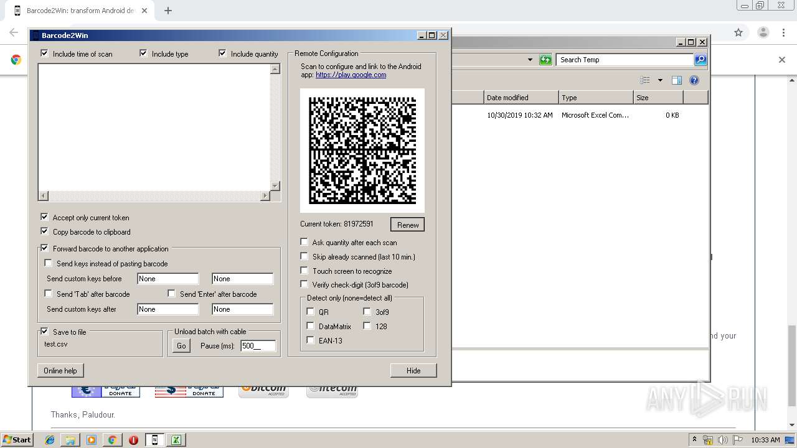Launch Windows Media Player from the taskbar

tap(92, 440)
